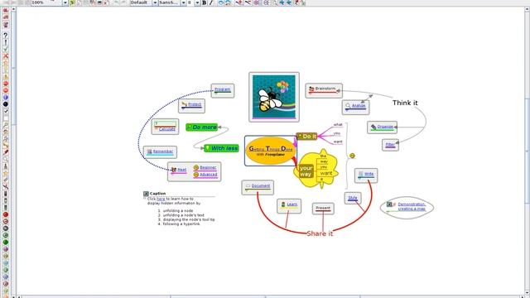Open the Demonstration creating a map link
530x298 pixels.
(412, 206)
